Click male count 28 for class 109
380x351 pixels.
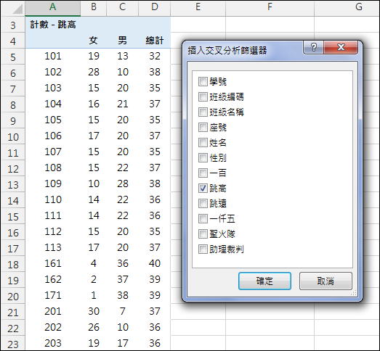tap(123, 184)
